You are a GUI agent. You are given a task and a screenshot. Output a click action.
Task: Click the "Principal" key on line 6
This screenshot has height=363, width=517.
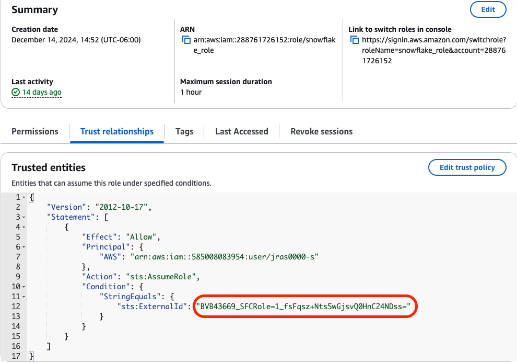(106, 247)
